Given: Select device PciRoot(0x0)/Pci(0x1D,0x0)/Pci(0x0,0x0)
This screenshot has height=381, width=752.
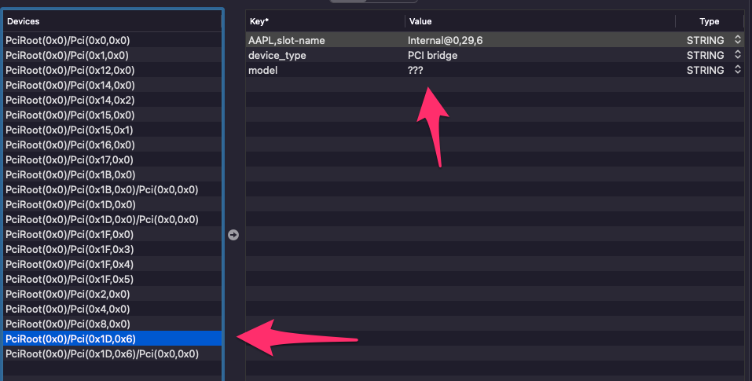Looking at the screenshot, I should click(x=112, y=219).
